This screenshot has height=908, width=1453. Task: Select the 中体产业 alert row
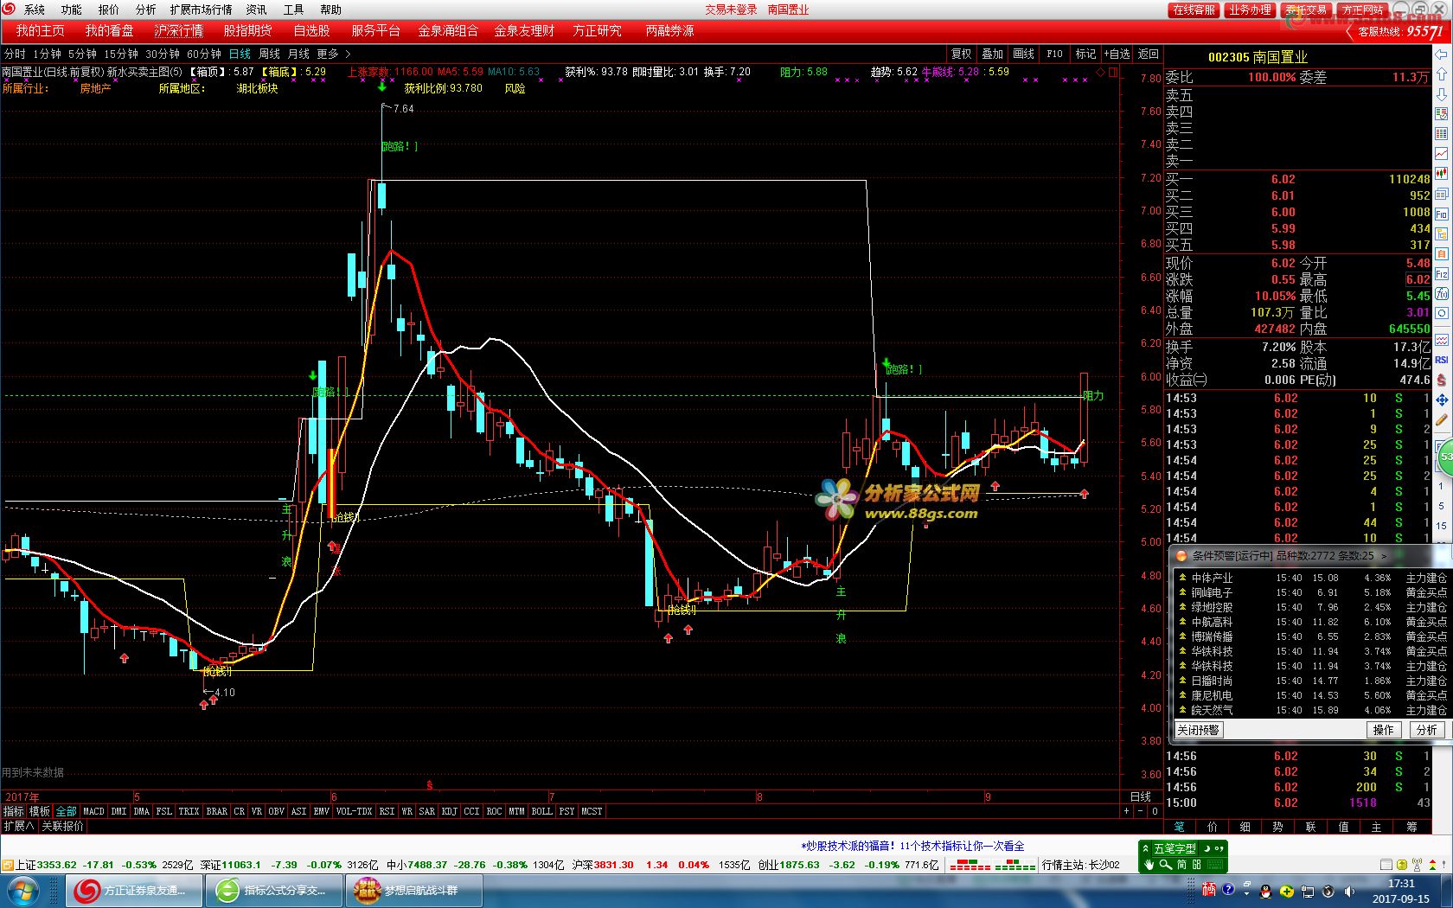click(x=1311, y=578)
